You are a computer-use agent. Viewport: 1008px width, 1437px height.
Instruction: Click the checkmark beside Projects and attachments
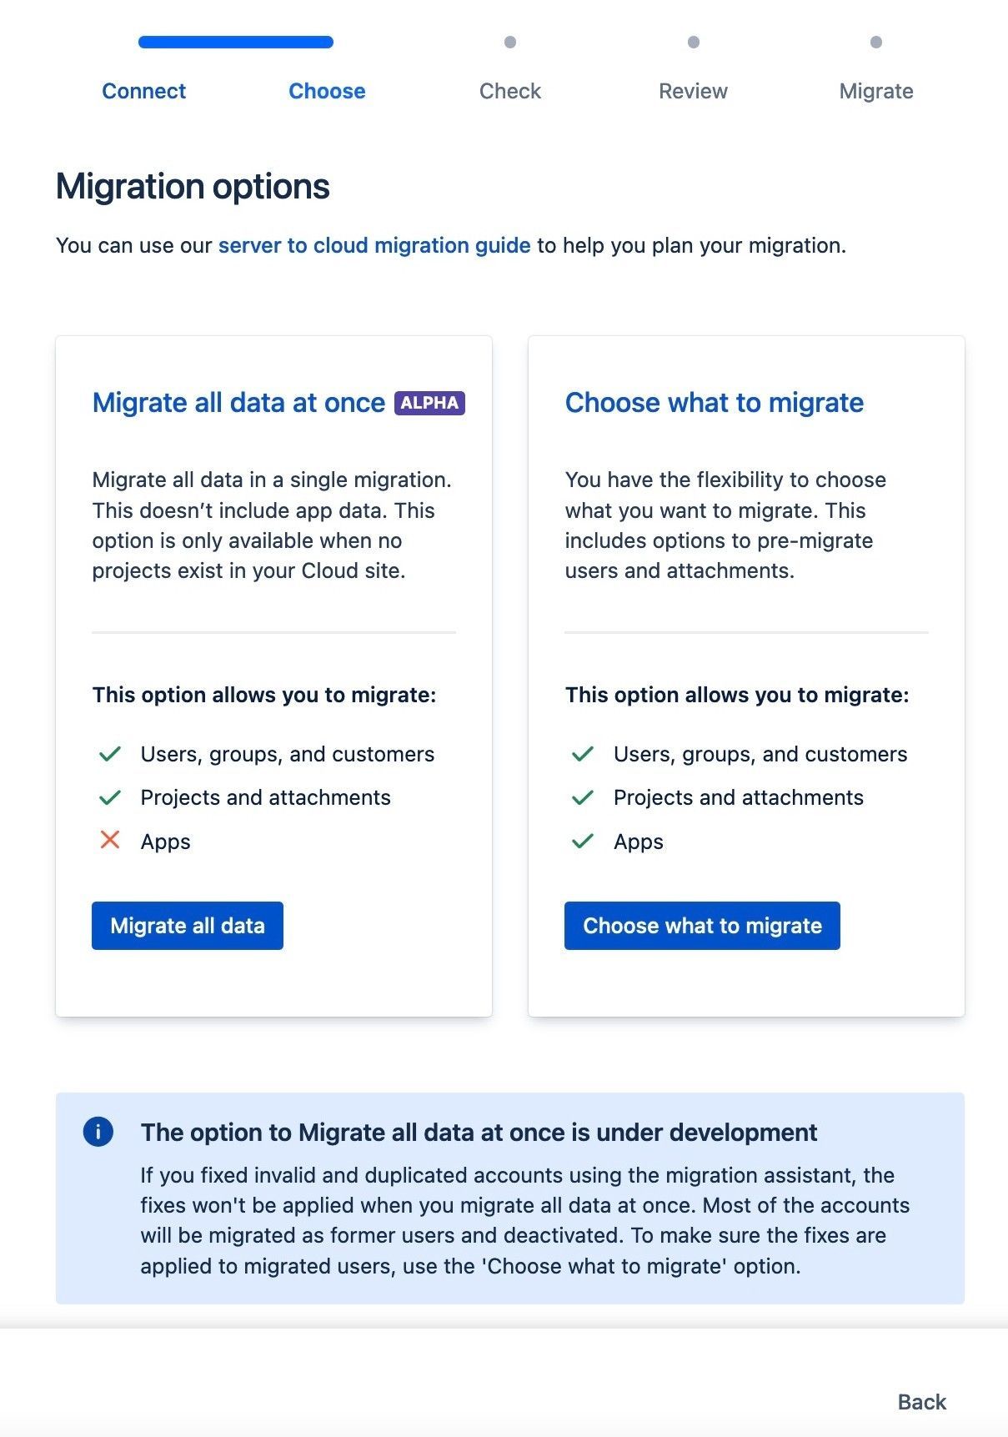pos(110,797)
